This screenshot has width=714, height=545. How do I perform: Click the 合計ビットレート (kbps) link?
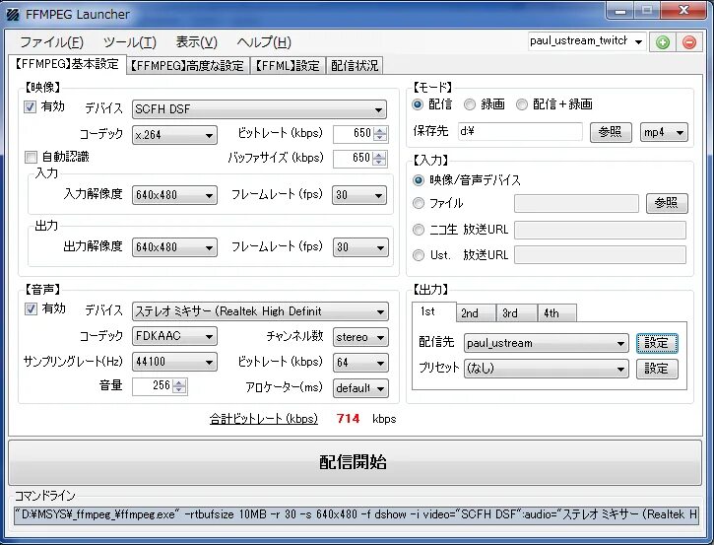[264, 419]
